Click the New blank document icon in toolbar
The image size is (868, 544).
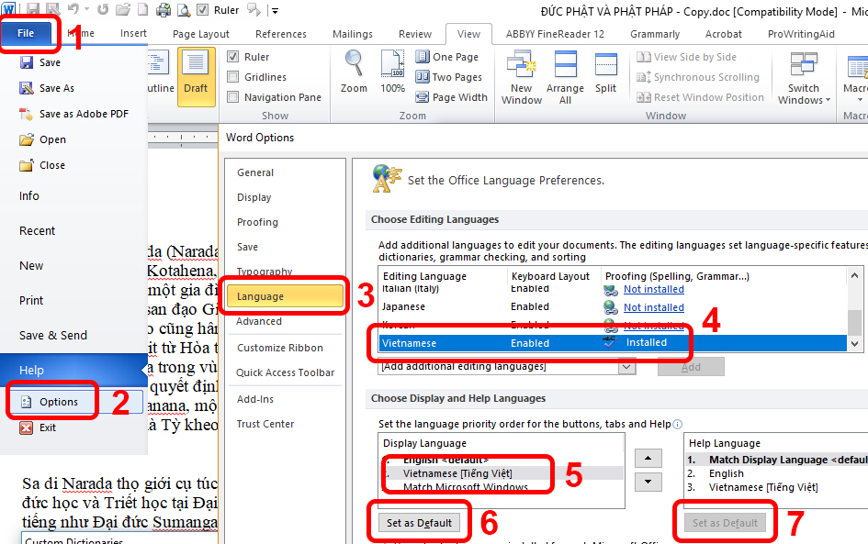(142, 9)
